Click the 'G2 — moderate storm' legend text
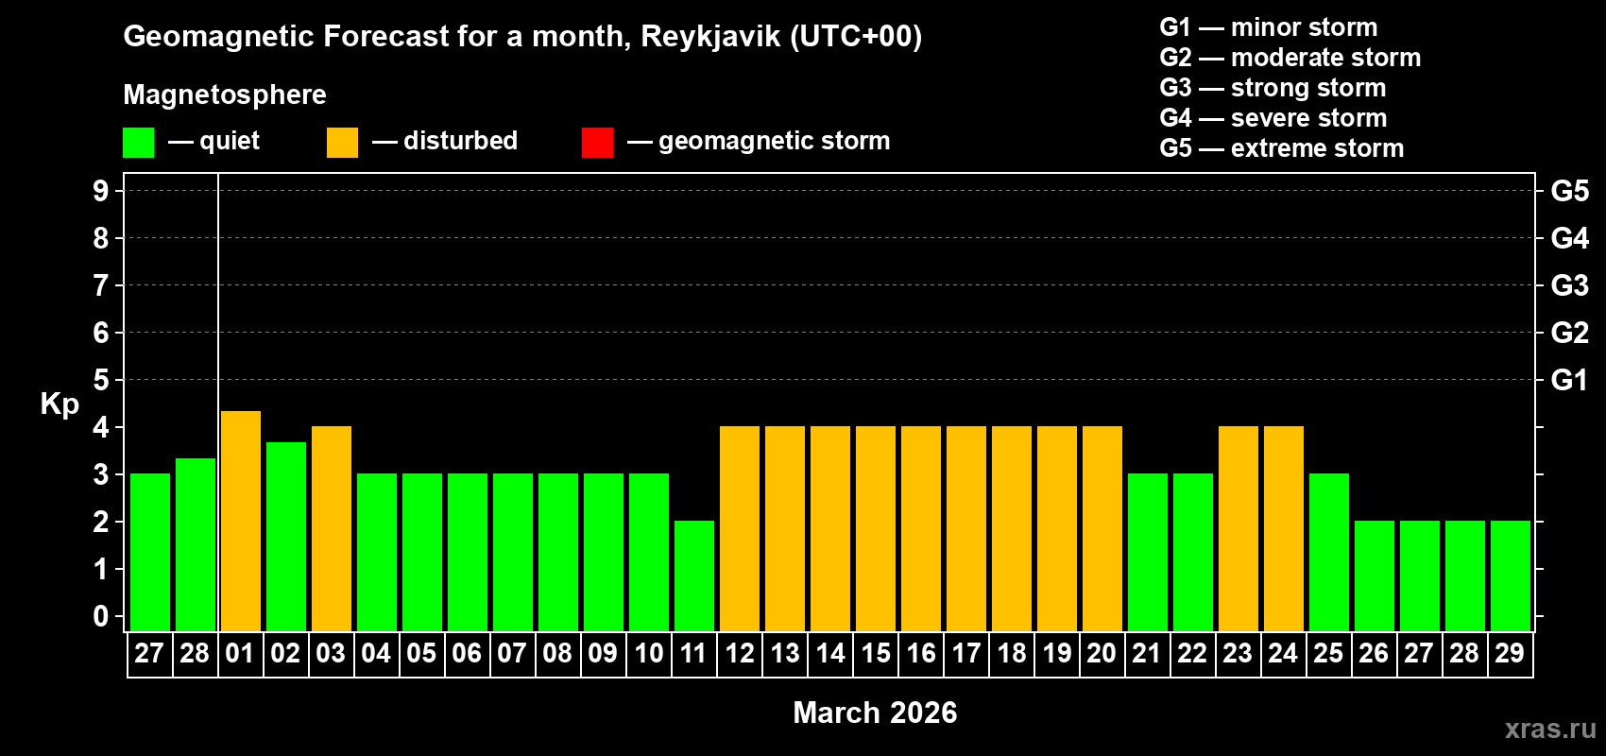 click(1290, 58)
